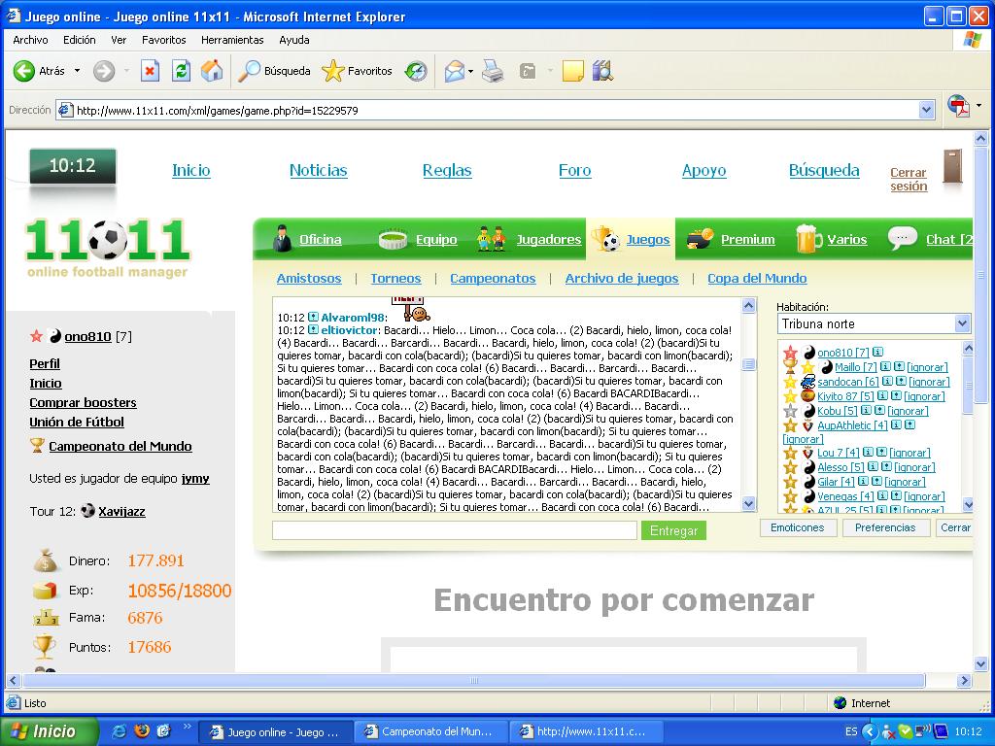995x746 pixels.
Task: Go to Campeonatos section
Action: click(493, 278)
